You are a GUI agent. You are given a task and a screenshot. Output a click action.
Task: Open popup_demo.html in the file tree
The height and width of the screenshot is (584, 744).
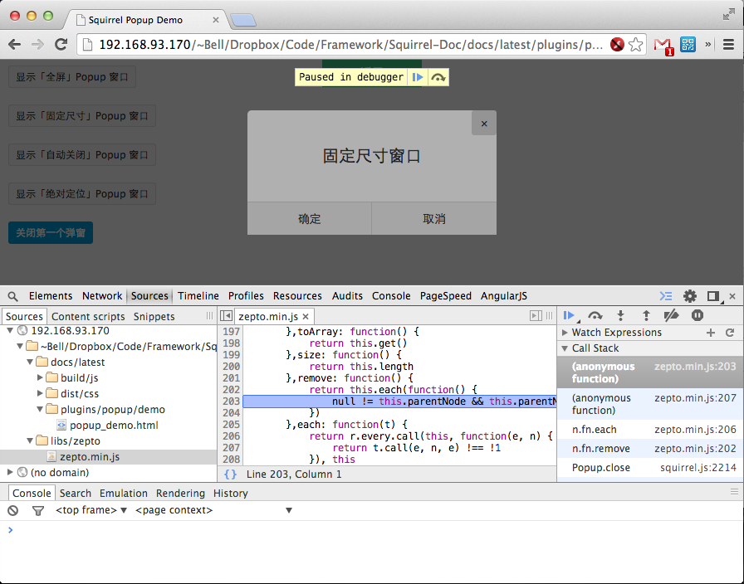coord(114,426)
